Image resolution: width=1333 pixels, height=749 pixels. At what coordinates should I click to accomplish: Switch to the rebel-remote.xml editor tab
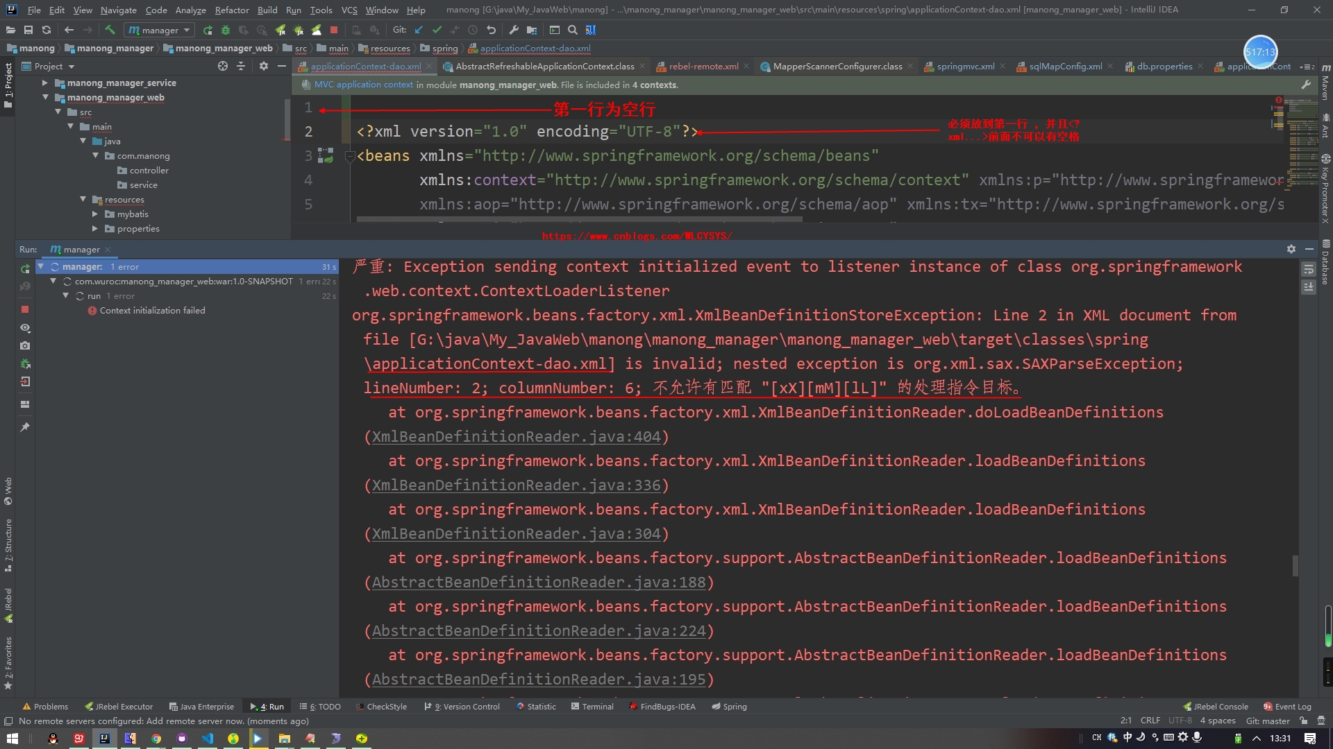pos(703,66)
